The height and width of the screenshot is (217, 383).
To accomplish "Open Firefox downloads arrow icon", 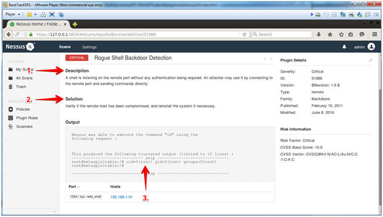I will point(319,35).
